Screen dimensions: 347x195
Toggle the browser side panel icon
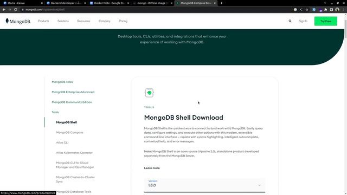[331, 10]
